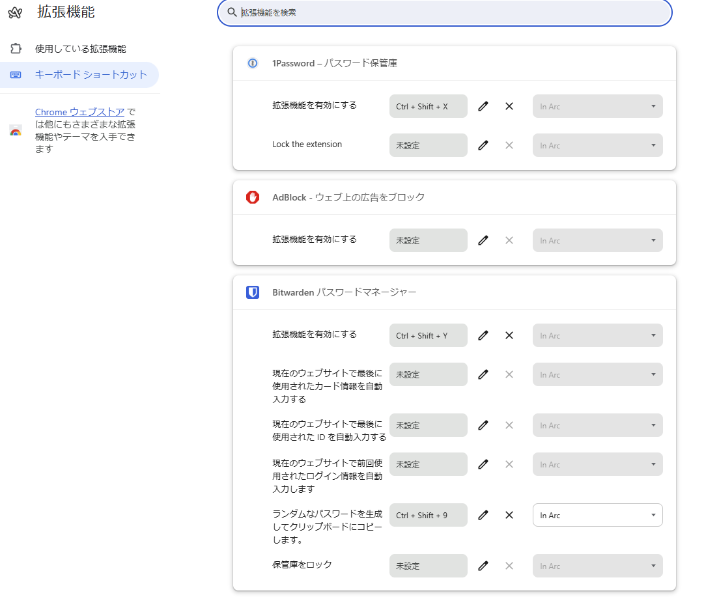The height and width of the screenshot is (597, 719).
Task: Click the 保管庫をロック label
Action: click(x=302, y=564)
